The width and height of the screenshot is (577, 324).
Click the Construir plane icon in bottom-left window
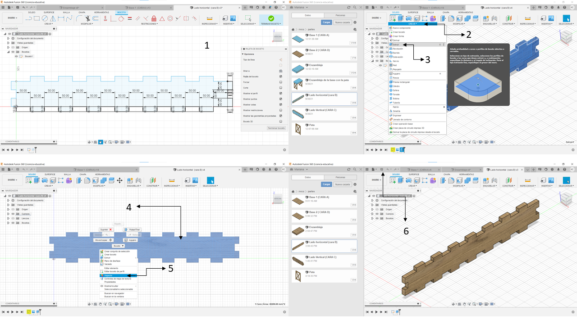152,180
